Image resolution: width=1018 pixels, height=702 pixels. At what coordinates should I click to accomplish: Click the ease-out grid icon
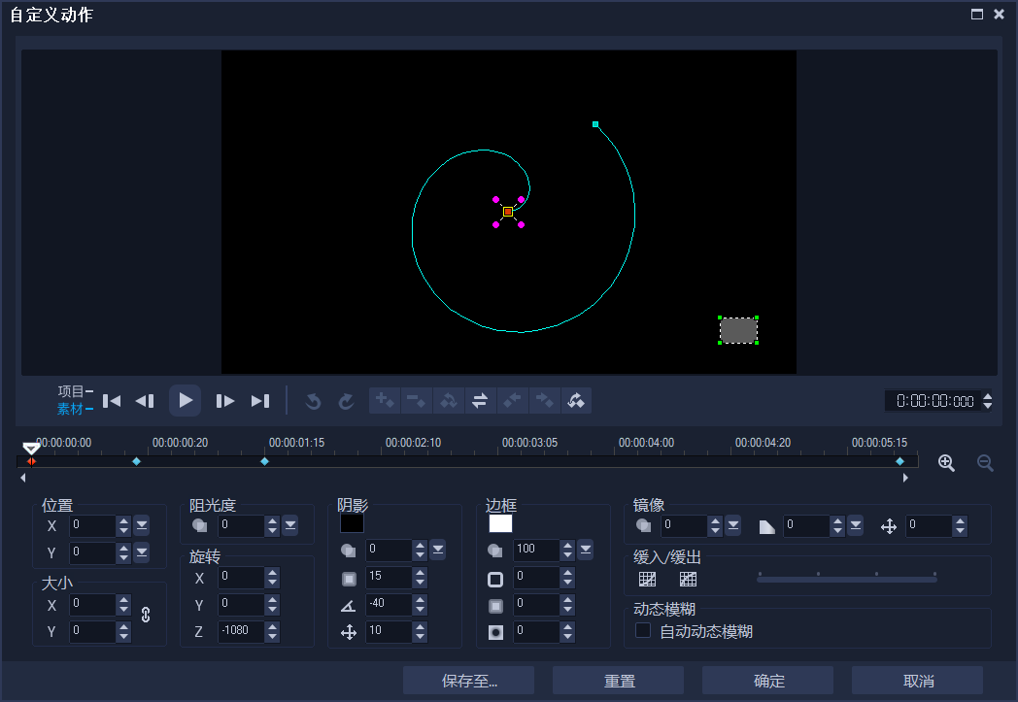pos(688,579)
